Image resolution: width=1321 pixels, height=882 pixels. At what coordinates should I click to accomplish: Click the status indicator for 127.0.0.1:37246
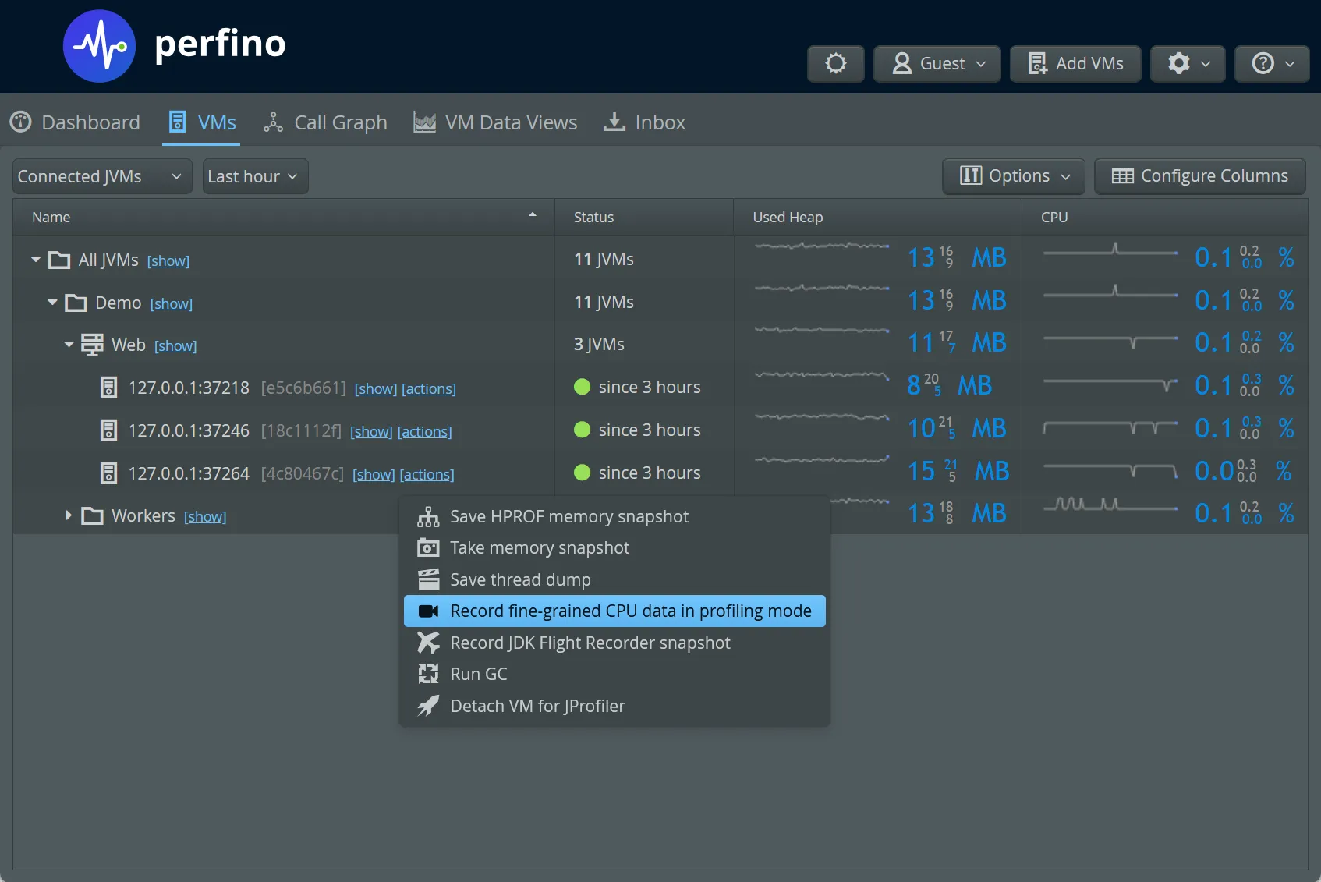[582, 430]
